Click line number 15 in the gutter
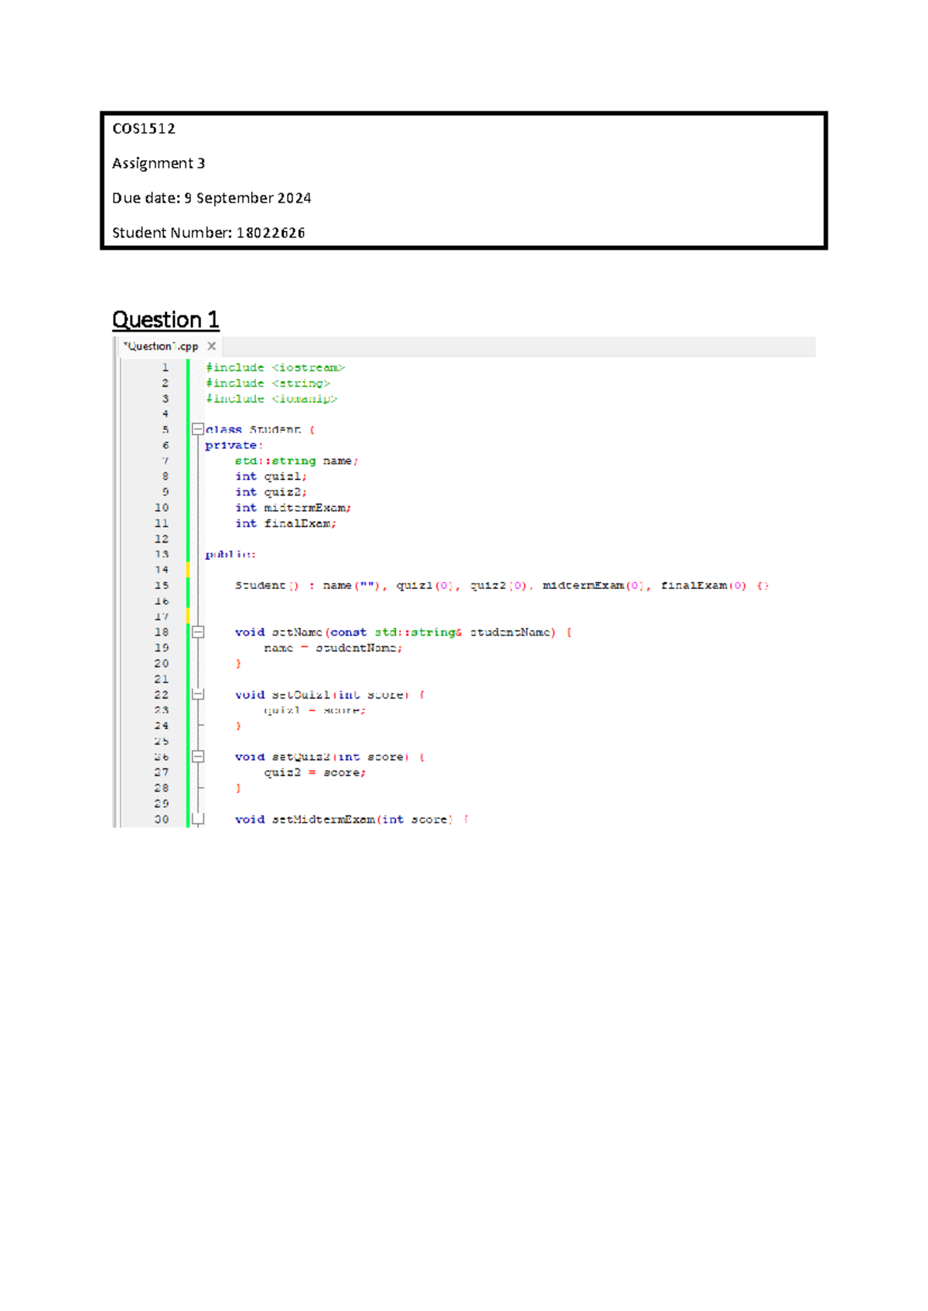 point(161,585)
